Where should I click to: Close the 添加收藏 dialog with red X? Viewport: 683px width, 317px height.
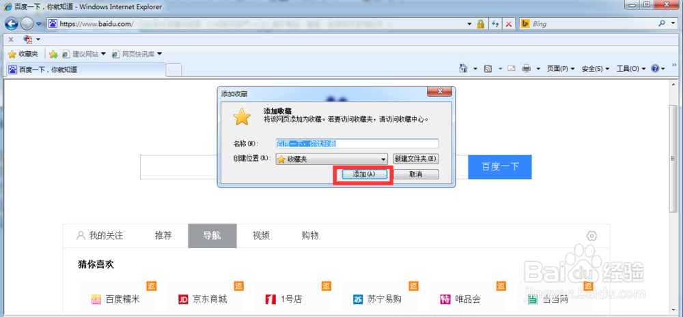[439, 92]
